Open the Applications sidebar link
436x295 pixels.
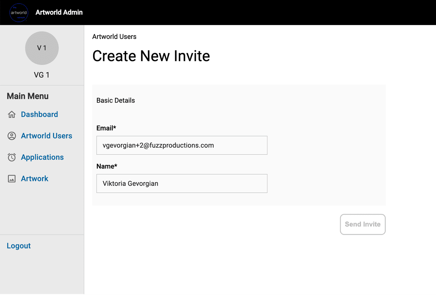coord(42,158)
